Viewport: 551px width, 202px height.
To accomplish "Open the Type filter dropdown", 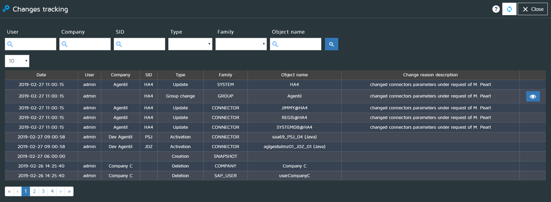I will 190,44.
